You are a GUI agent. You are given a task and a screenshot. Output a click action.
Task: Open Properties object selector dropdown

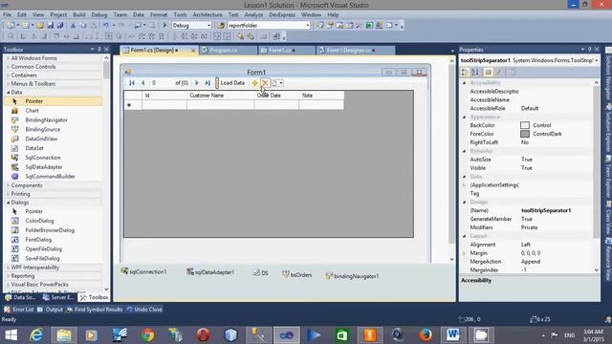[597, 60]
